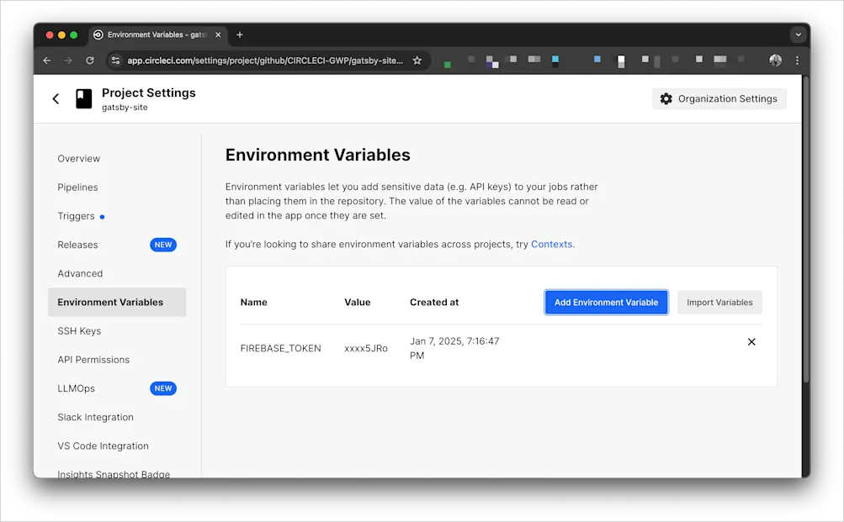Open the browser three-dot menu

click(796, 61)
